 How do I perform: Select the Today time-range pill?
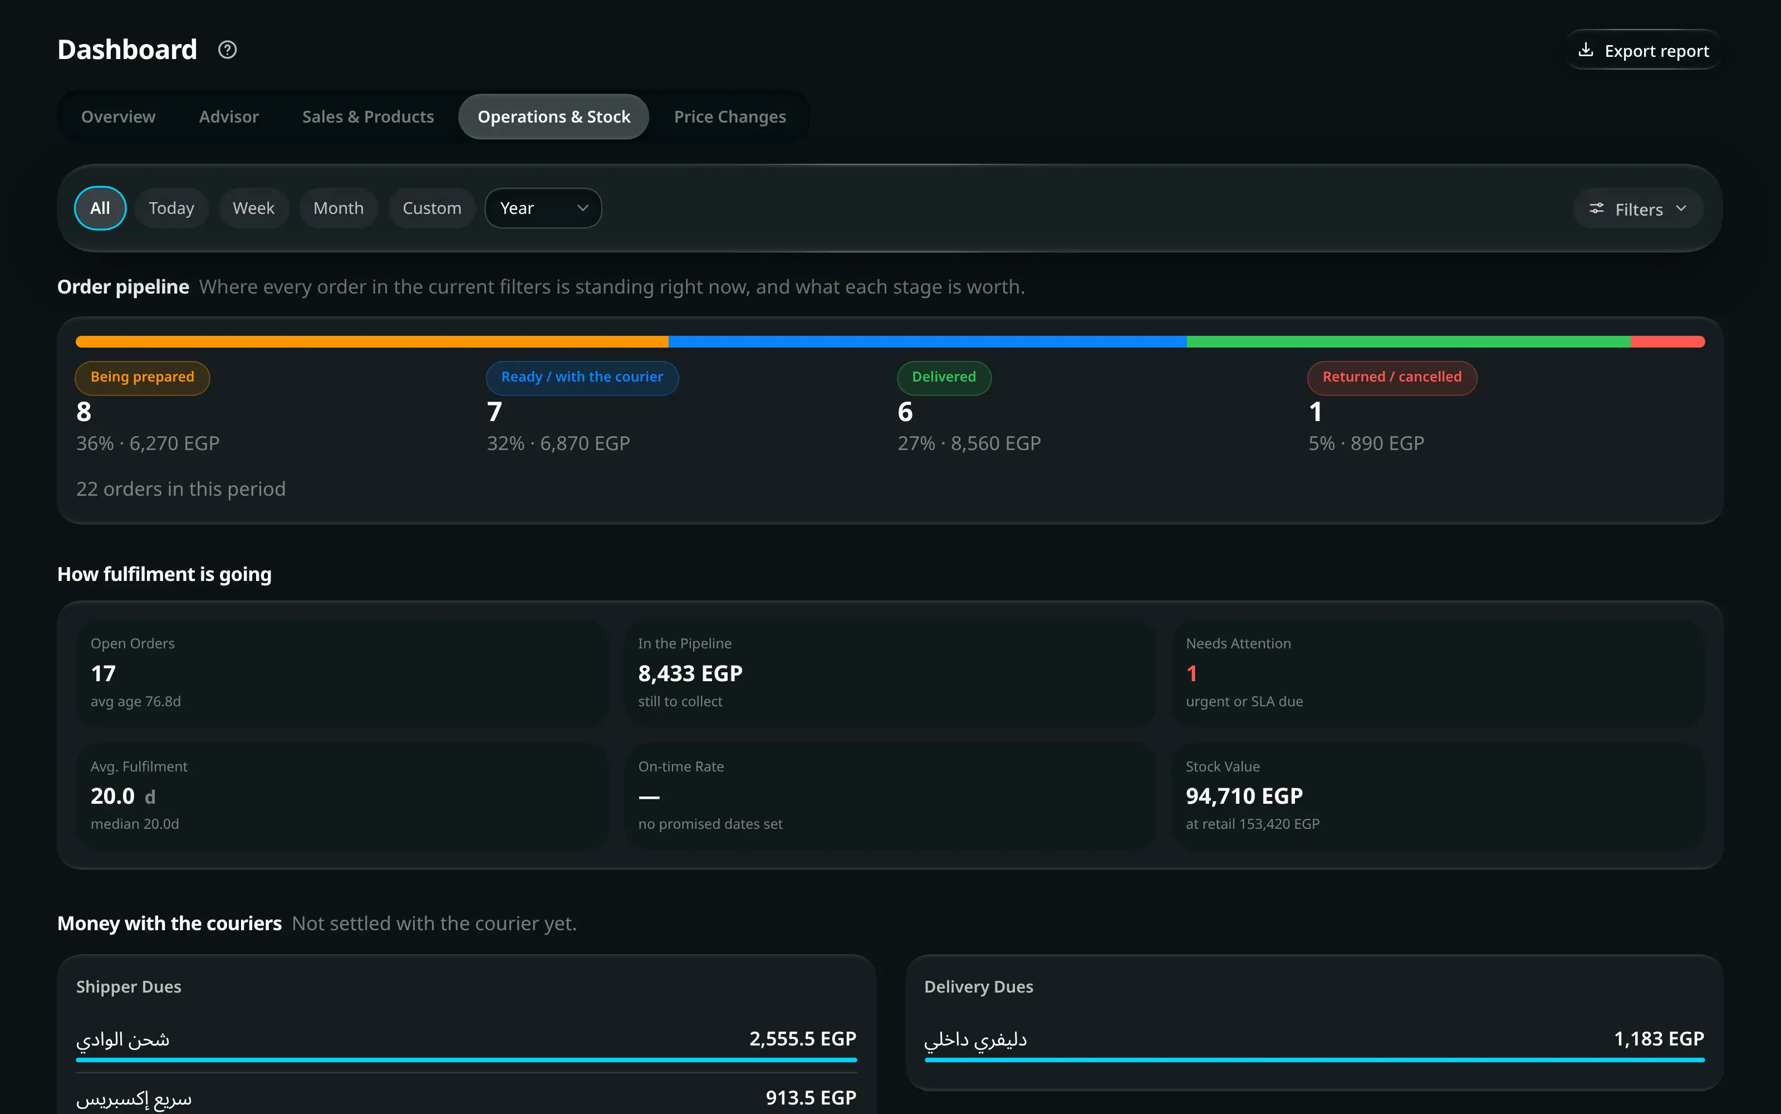point(171,208)
